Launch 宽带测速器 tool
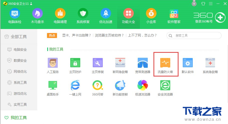Image resolution: width=228 pixels, height=124 pixels. pyautogui.click(x=143, y=65)
